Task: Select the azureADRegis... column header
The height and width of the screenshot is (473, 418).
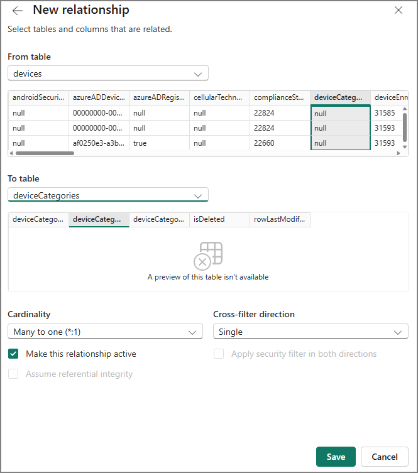Action: 160,97
